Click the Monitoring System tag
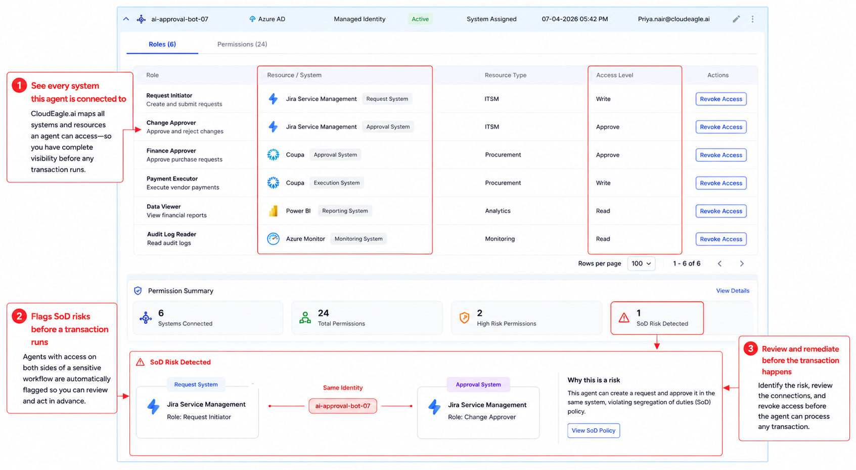856x470 pixels. point(358,239)
